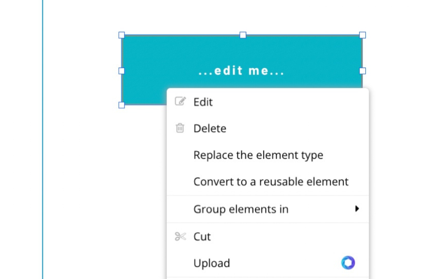Viewport: 447px width, 279px height.
Task: Select the middle-left resize handle
Action: (122, 71)
